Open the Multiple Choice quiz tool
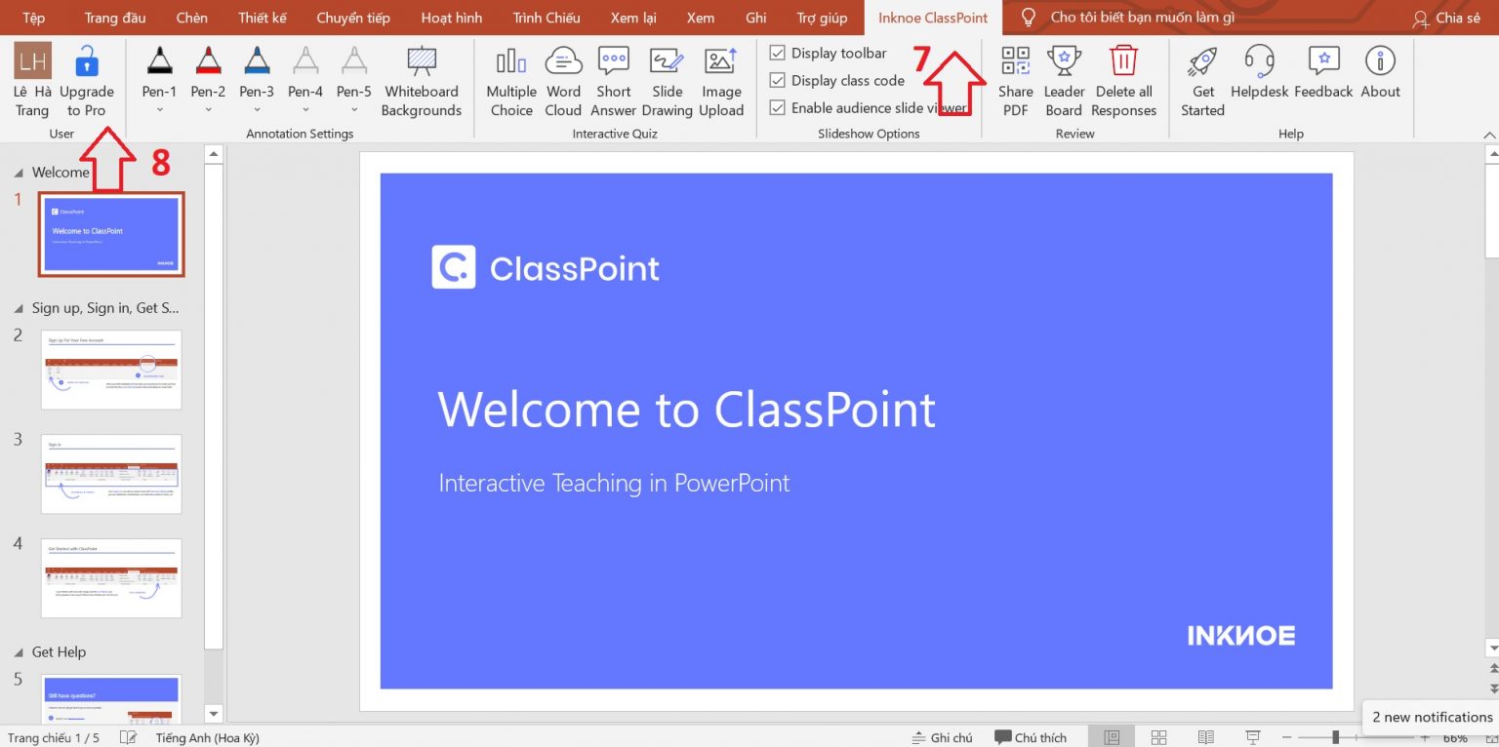The height and width of the screenshot is (747, 1499). pos(511,82)
